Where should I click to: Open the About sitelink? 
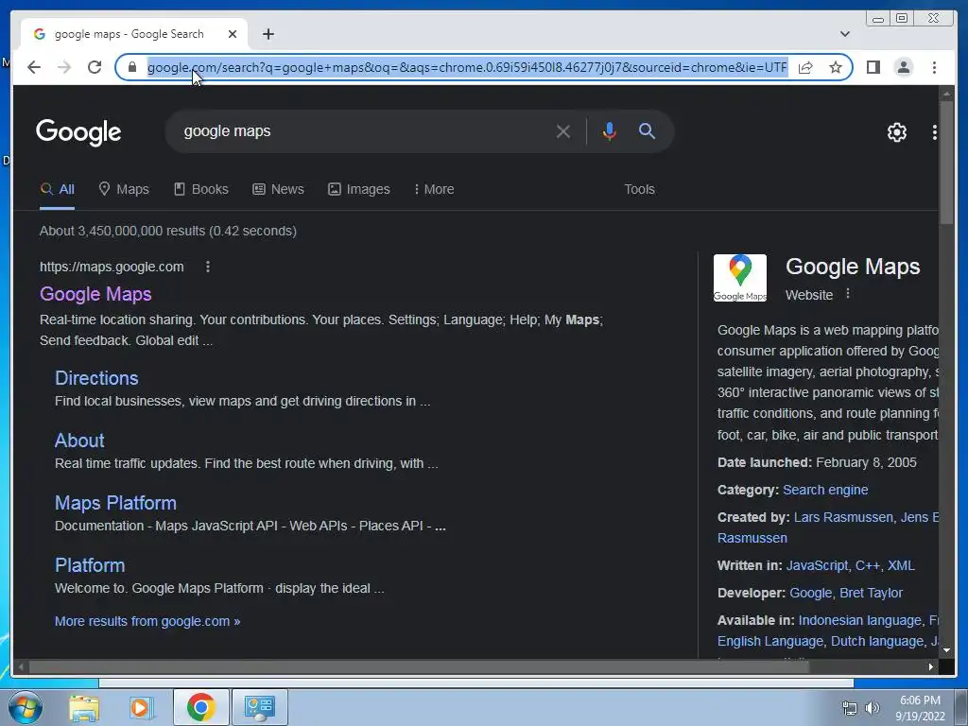pyautogui.click(x=79, y=441)
